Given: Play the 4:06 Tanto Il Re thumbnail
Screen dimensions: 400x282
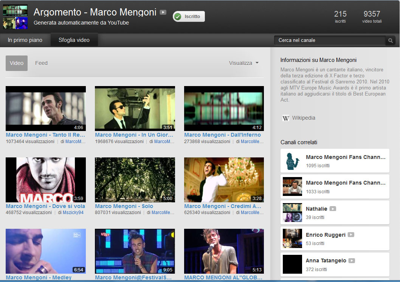Looking at the screenshot, I should [x=46, y=108].
